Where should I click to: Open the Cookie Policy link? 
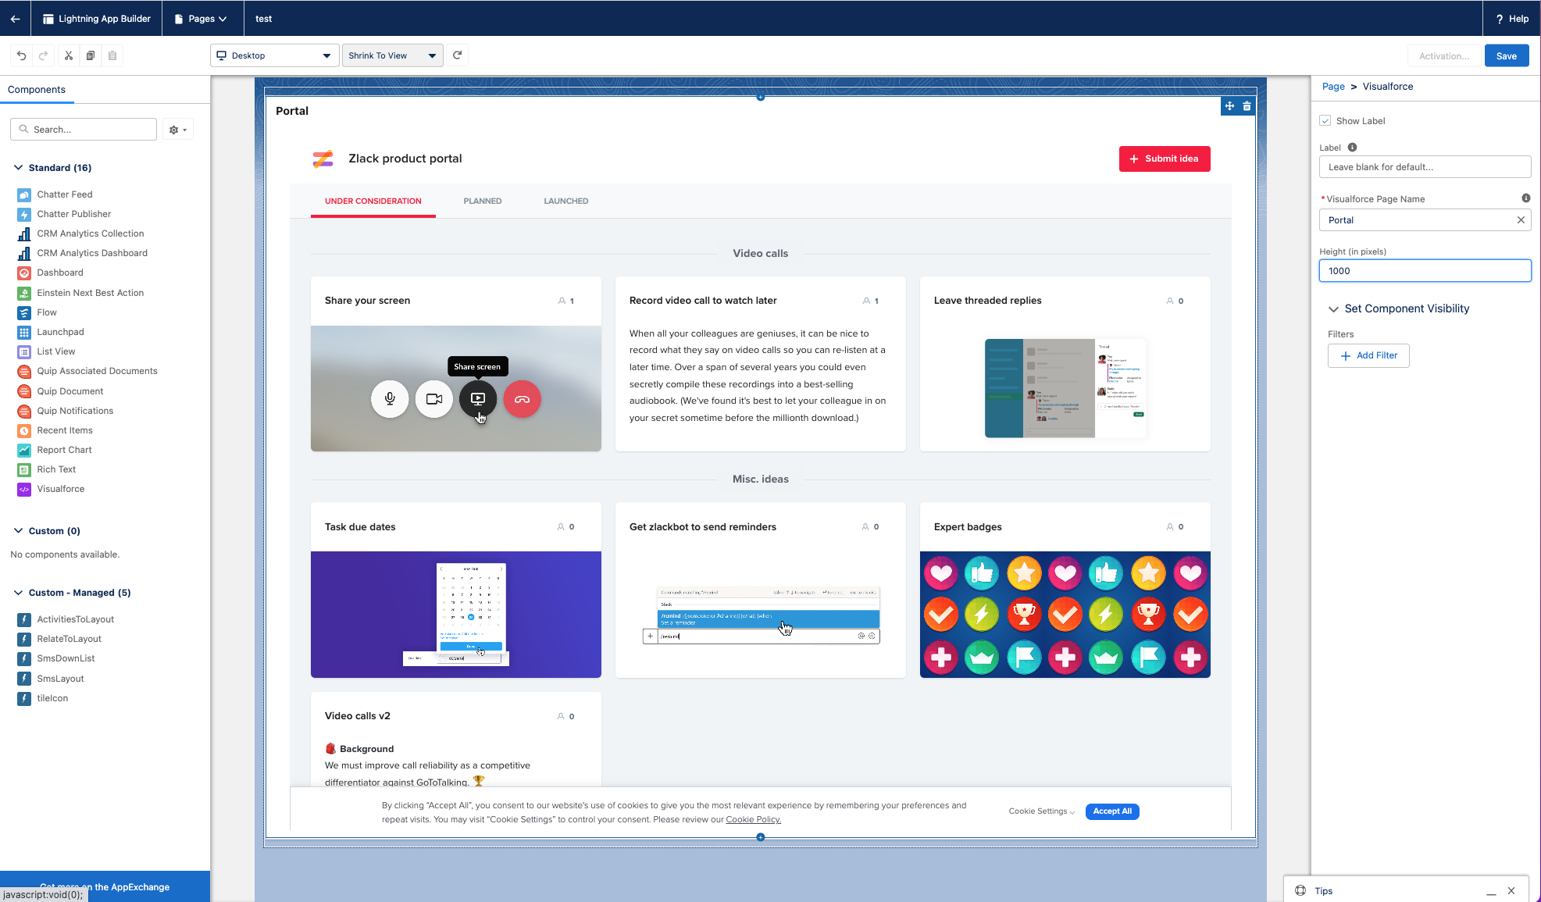(753, 820)
